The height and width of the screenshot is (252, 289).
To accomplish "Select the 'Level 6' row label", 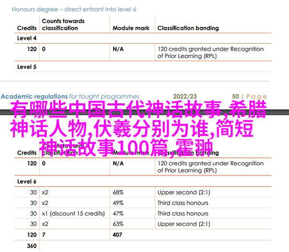I will tap(26, 181).
